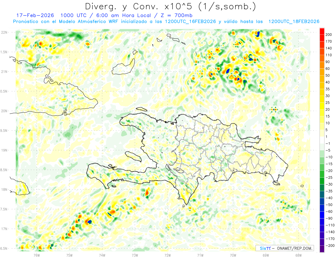This screenshot has width=335, height=259.
Task: Click the "21N" latitude label
Action: 4,72
